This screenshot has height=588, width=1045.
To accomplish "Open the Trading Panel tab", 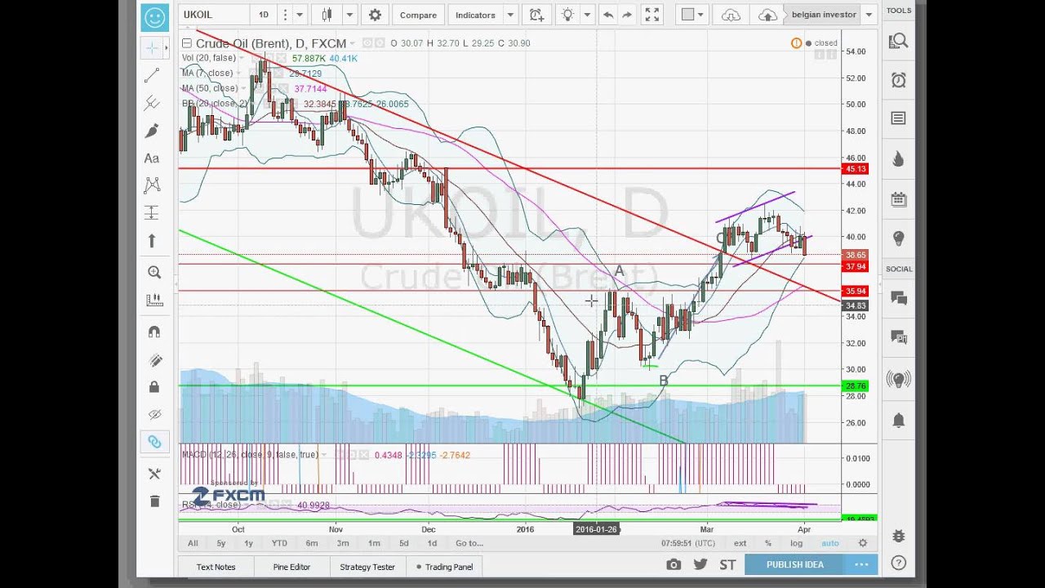I will coord(444,567).
